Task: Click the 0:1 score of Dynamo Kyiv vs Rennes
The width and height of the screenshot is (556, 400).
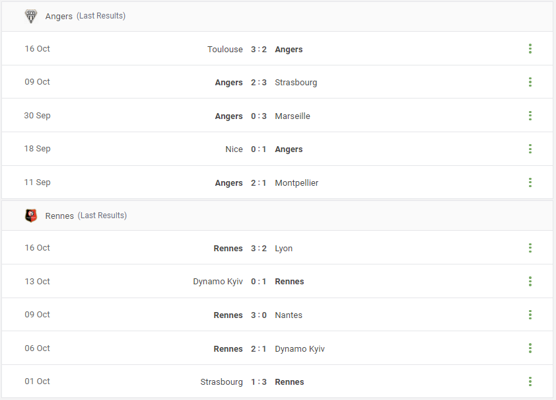Action: [259, 282]
